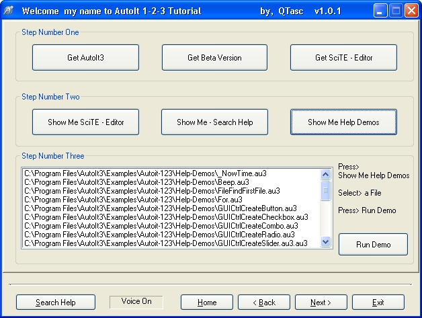Select the GUICtrlCreateSlider.au3.au3 entry
422x318 pixels.
coord(171,243)
